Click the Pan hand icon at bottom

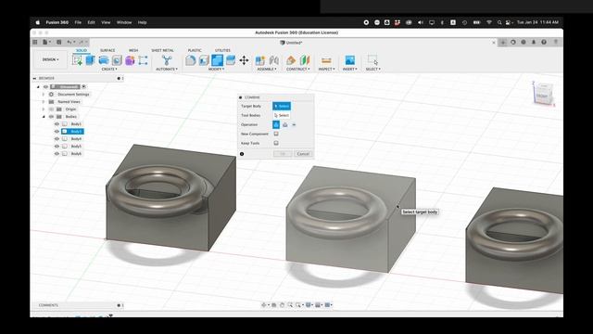[282, 305]
